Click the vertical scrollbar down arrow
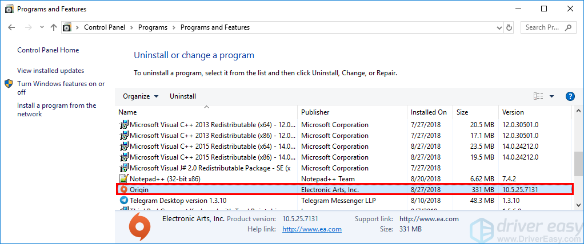The height and width of the screenshot is (244, 584). 578,205
